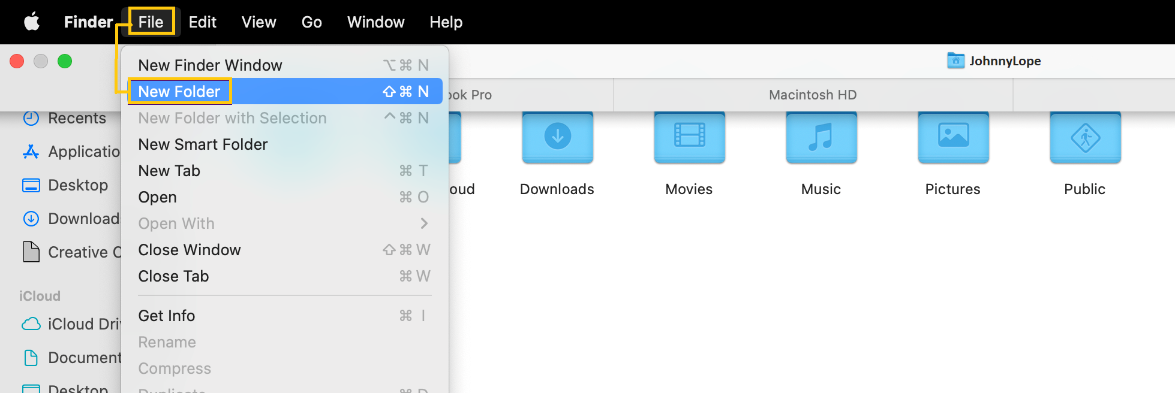Expand the Open With submenu arrow
Image resolution: width=1175 pixels, height=393 pixels.
[x=425, y=223]
